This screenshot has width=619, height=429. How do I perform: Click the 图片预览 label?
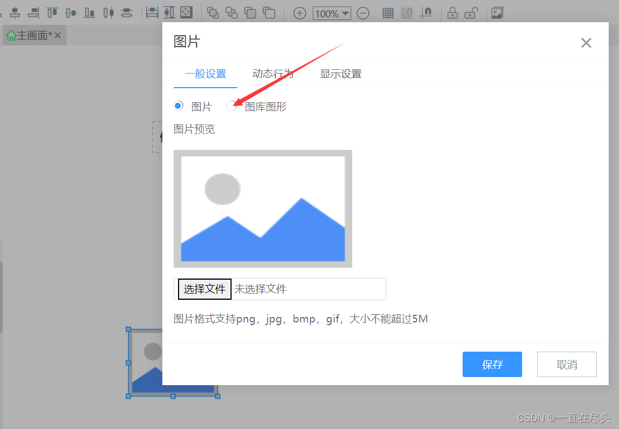click(x=194, y=129)
